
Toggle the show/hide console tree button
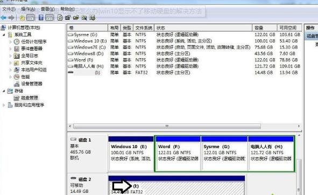(x=31, y=18)
